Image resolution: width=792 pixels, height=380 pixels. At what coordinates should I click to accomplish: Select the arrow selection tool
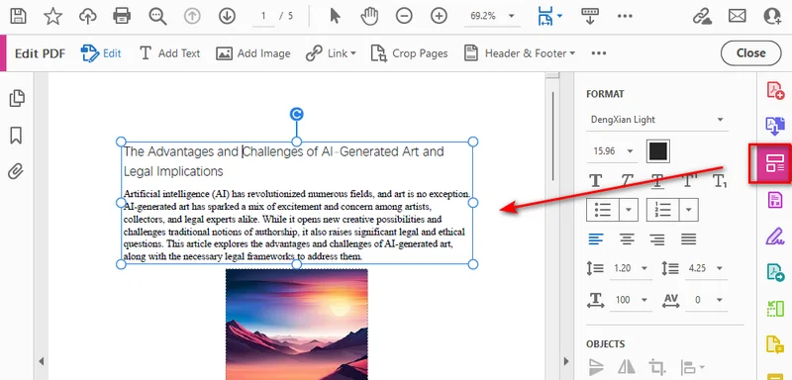335,16
